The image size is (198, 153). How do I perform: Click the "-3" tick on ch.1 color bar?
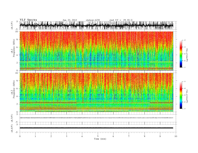[184, 40]
